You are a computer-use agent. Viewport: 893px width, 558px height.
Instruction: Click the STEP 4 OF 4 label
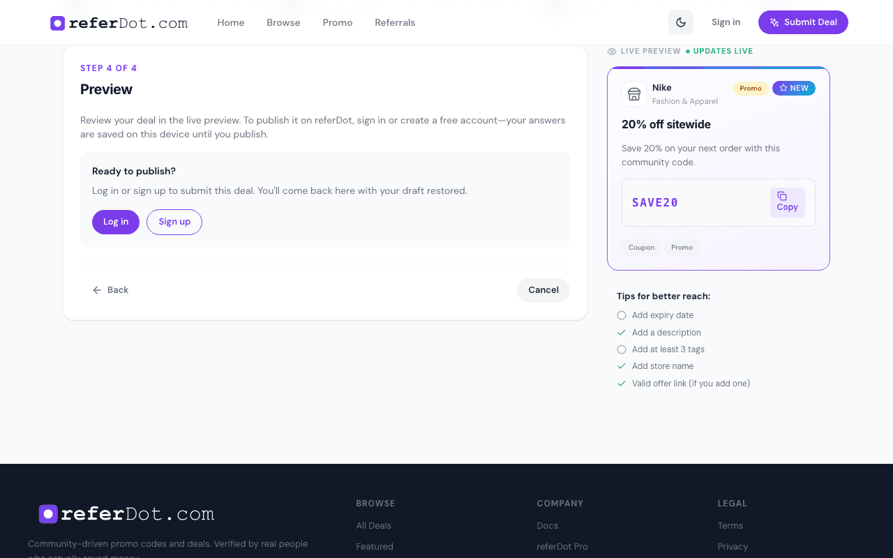click(109, 68)
